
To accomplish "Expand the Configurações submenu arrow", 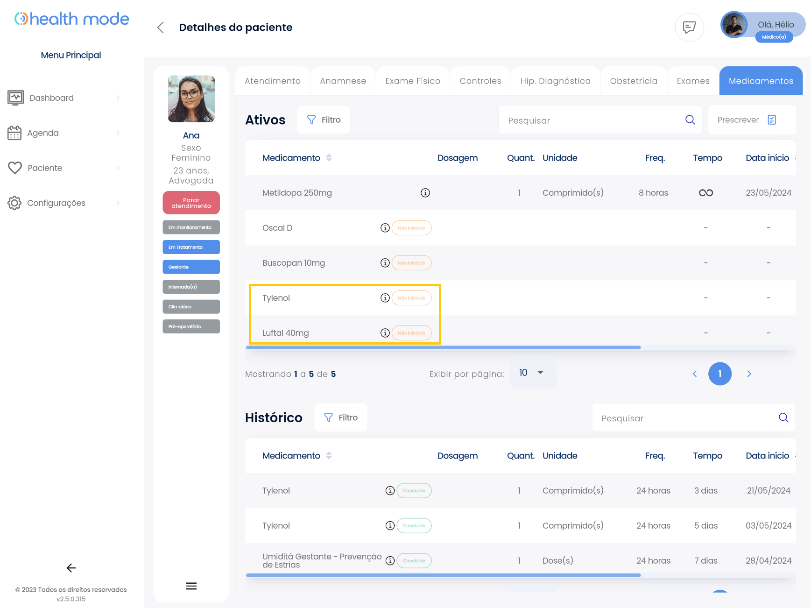I will (118, 203).
